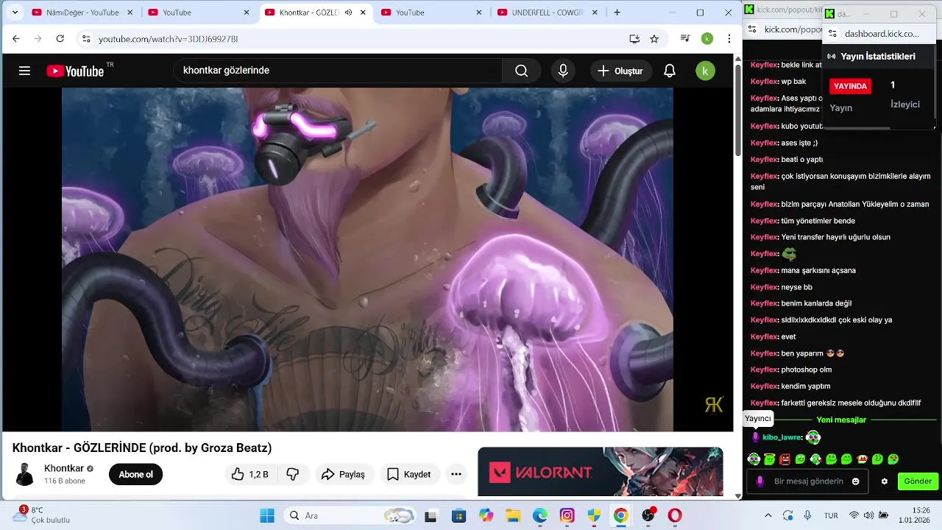Screen dimensions: 942x530
Task: Open Windows Start menu
Action: [267, 515]
